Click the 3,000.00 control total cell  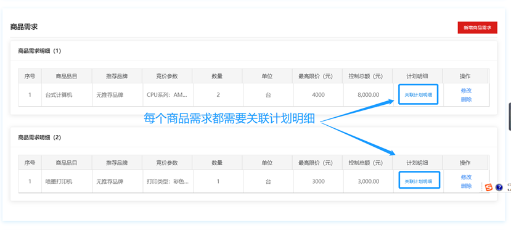tap(368, 181)
